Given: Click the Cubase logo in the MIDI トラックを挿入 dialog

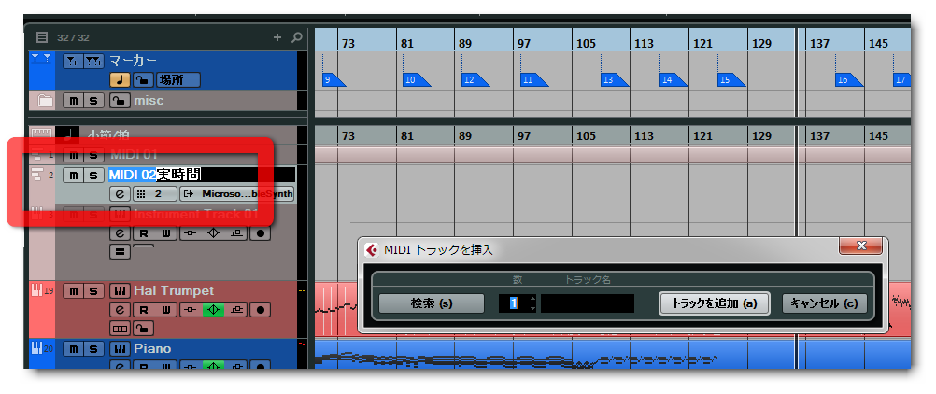Looking at the screenshot, I should click(x=371, y=250).
